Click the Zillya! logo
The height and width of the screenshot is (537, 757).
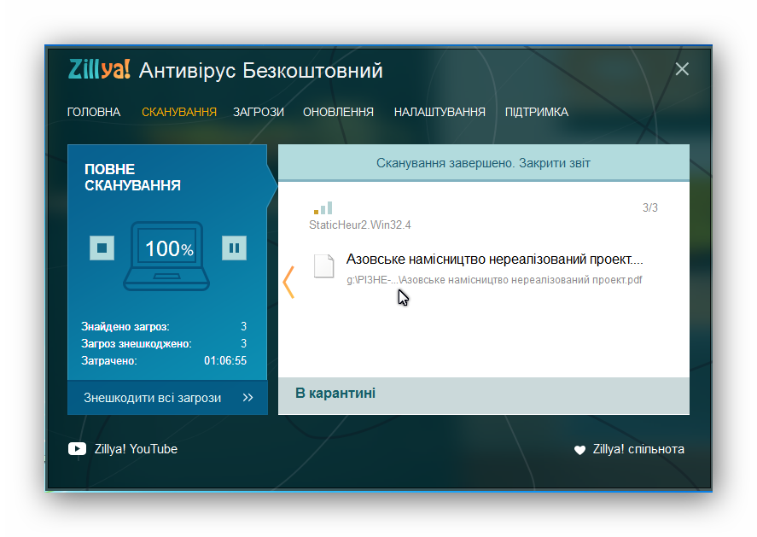click(96, 70)
